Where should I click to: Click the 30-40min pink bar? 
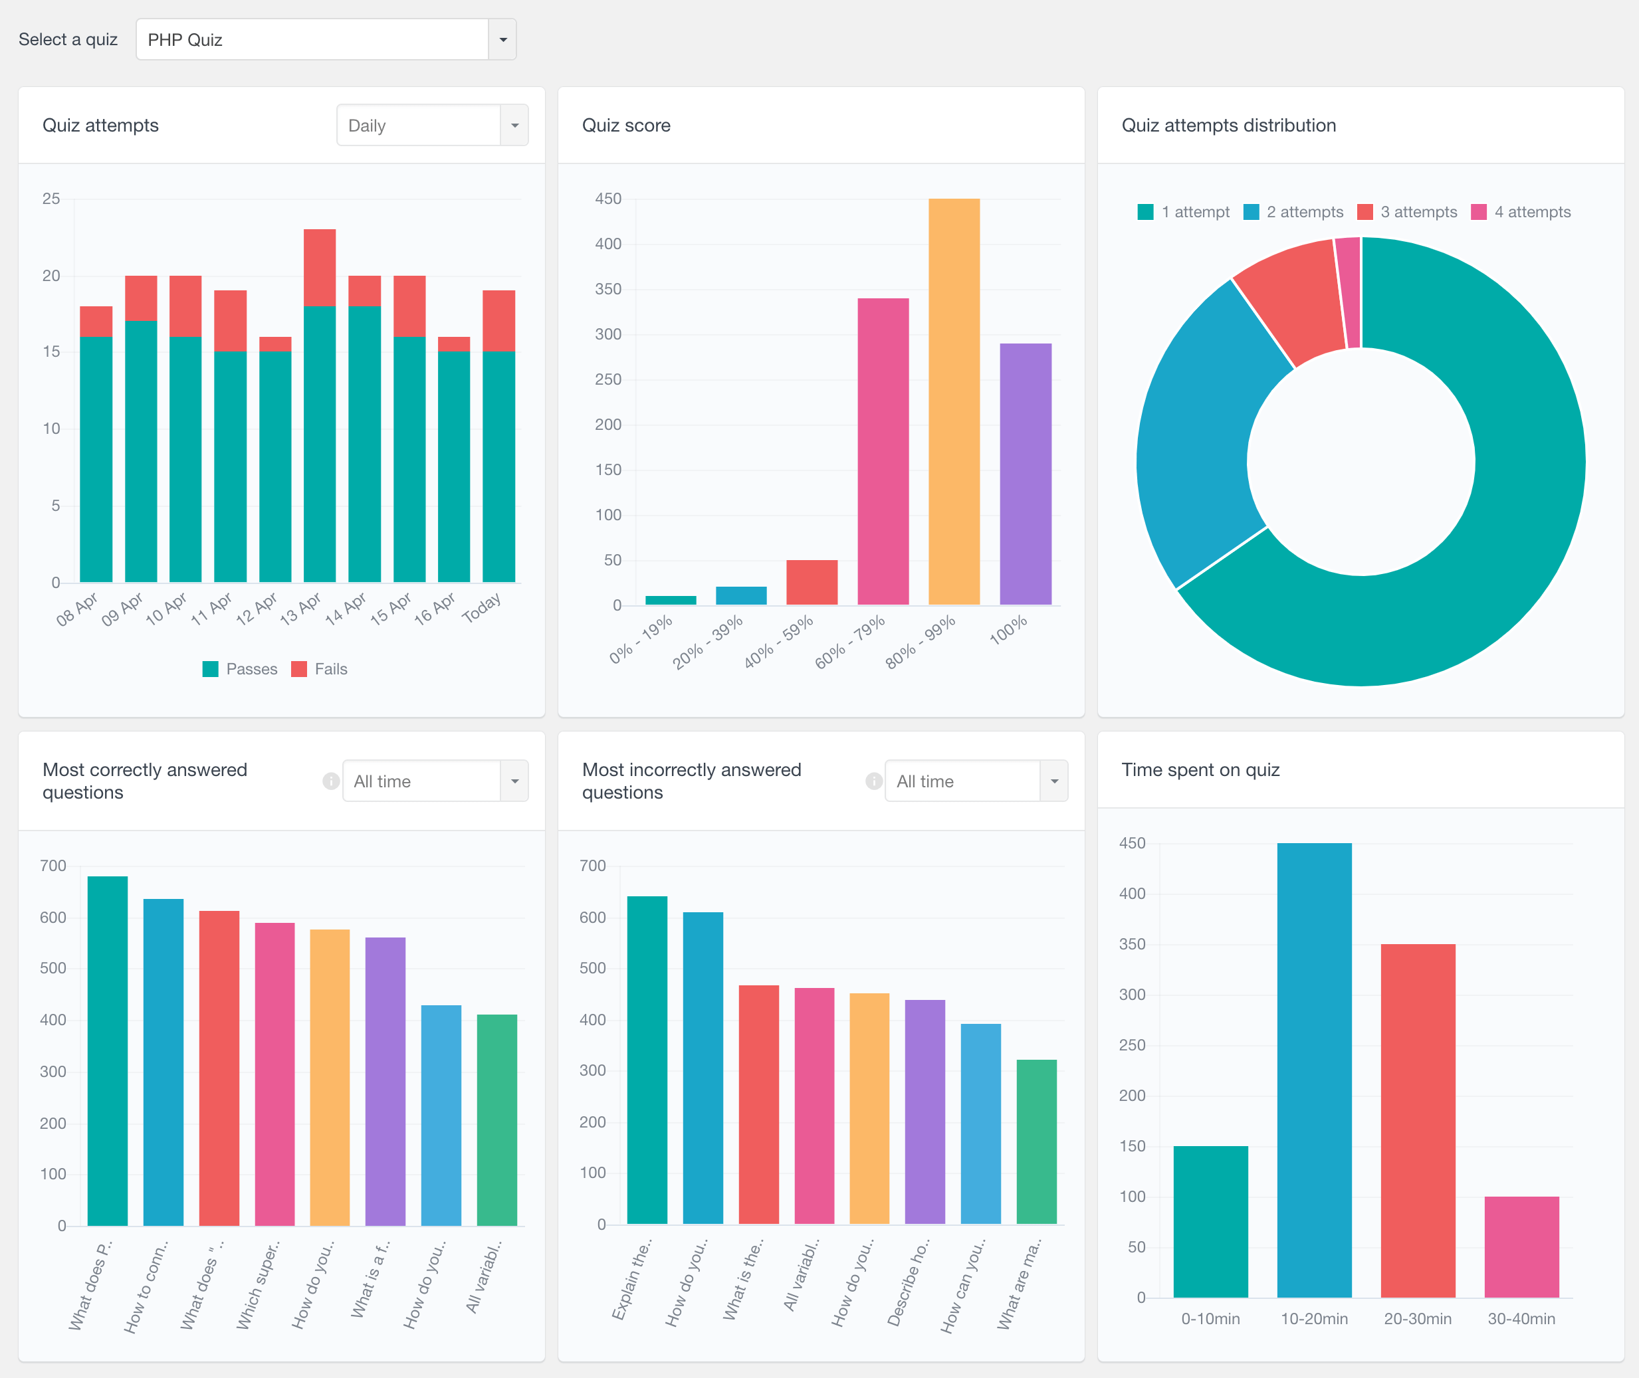(x=1522, y=1246)
